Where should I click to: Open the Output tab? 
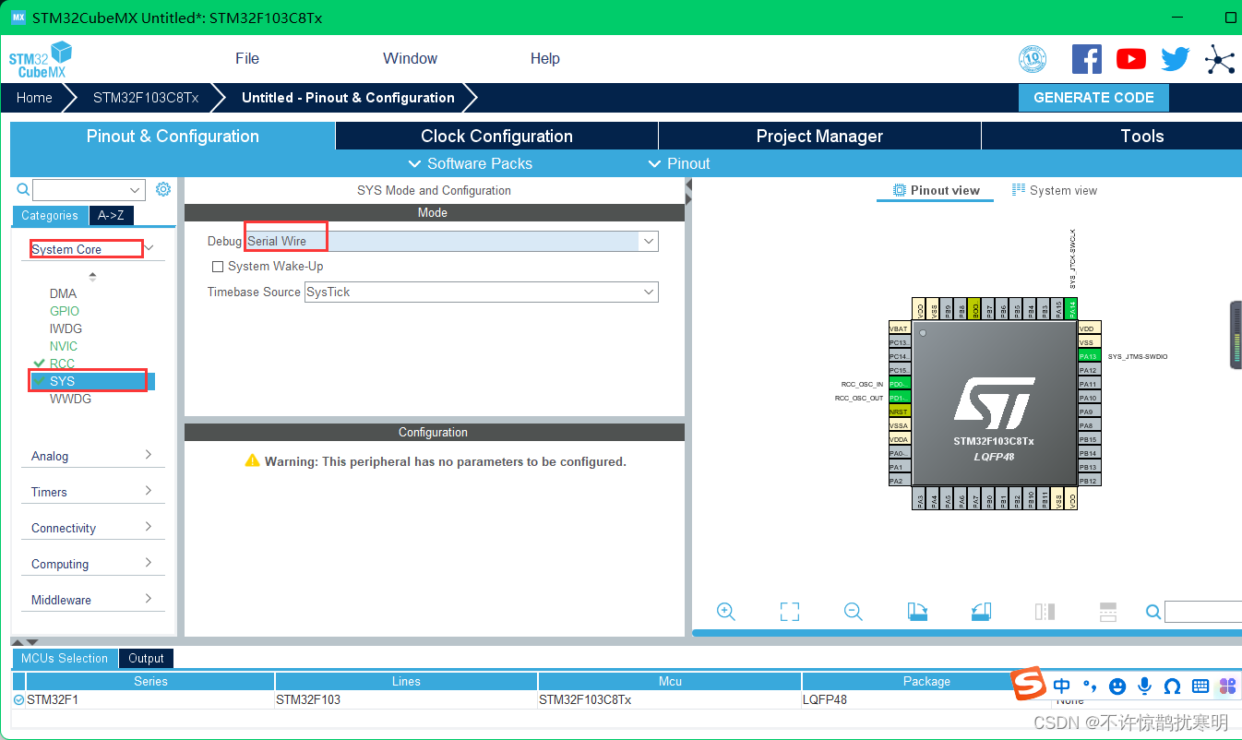pyautogui.click(x=146, y=658)
